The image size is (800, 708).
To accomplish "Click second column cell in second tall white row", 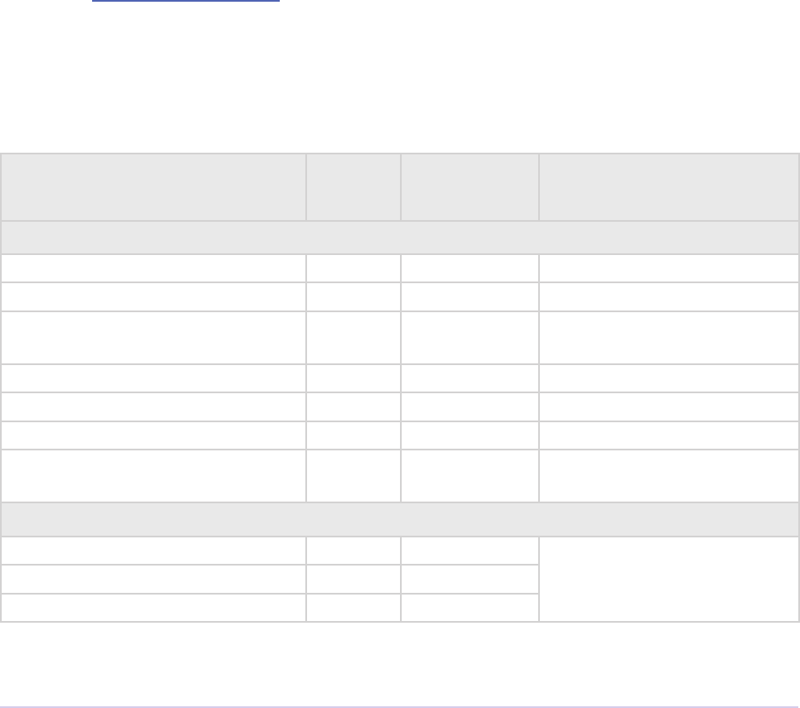I will [x=353, y=476].
